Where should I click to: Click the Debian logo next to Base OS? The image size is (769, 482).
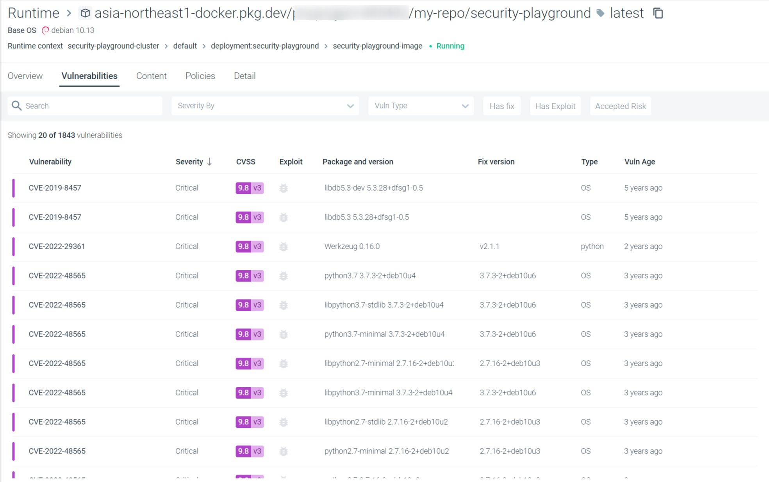[46, 30]
